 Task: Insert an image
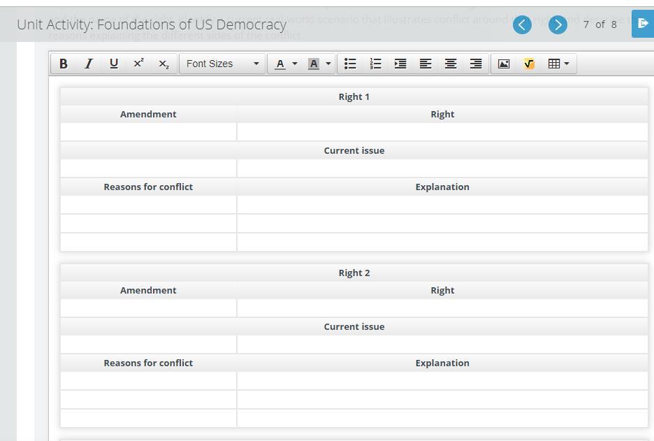(504, 64)
